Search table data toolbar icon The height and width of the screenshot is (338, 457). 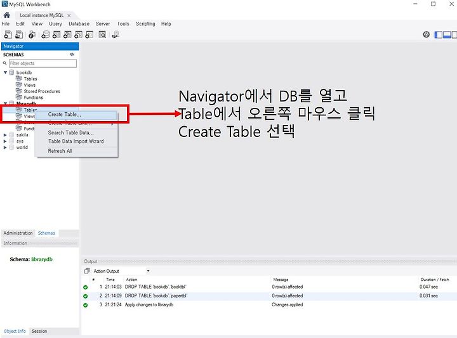102,35
